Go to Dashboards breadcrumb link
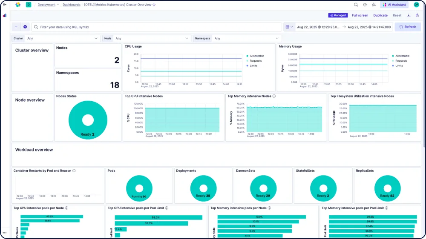426x239 pixels. (71, 5)
